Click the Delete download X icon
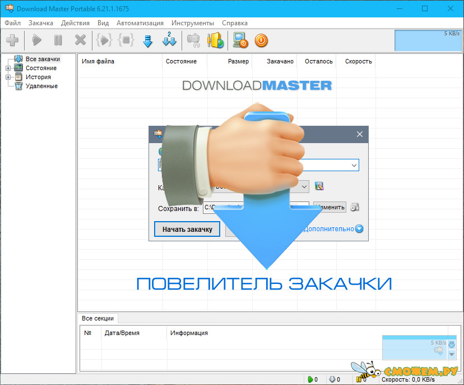Screen dimensions: 464x385 point(80,40)
